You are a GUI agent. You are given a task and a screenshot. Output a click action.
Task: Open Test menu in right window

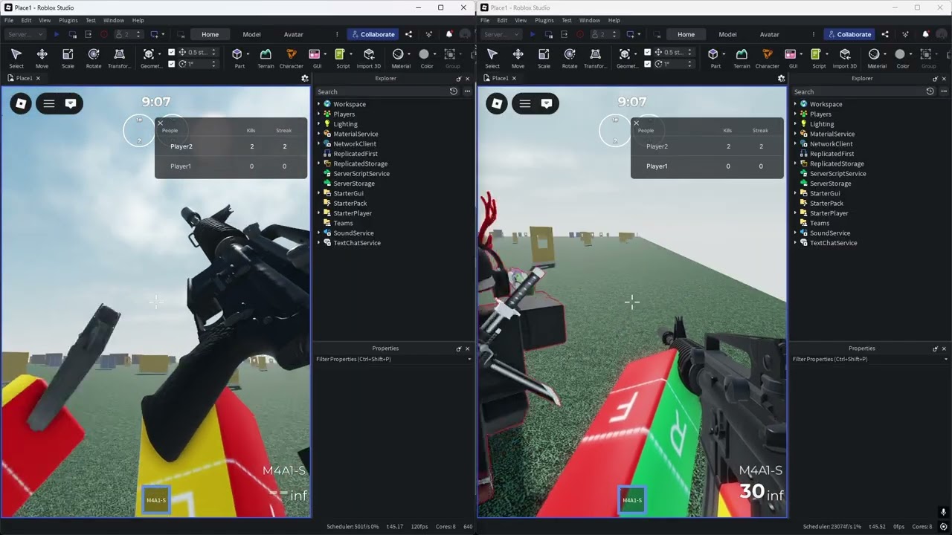(x=567, y=20)
